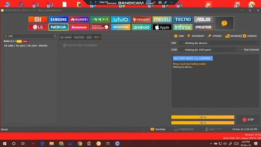Open the Apple brand tile
The image size is (261, 147).
pyautogui.click(x=162, y=27)
